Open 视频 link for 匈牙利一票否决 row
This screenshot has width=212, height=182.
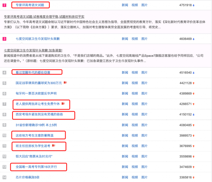pos(135,93)
